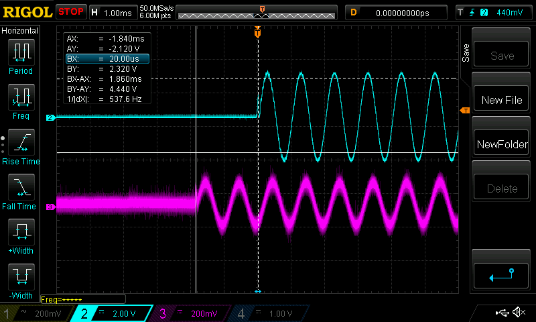
Task: Select channel 3 label 200mV
Action: pyautogui.click(x=204, y=313)
